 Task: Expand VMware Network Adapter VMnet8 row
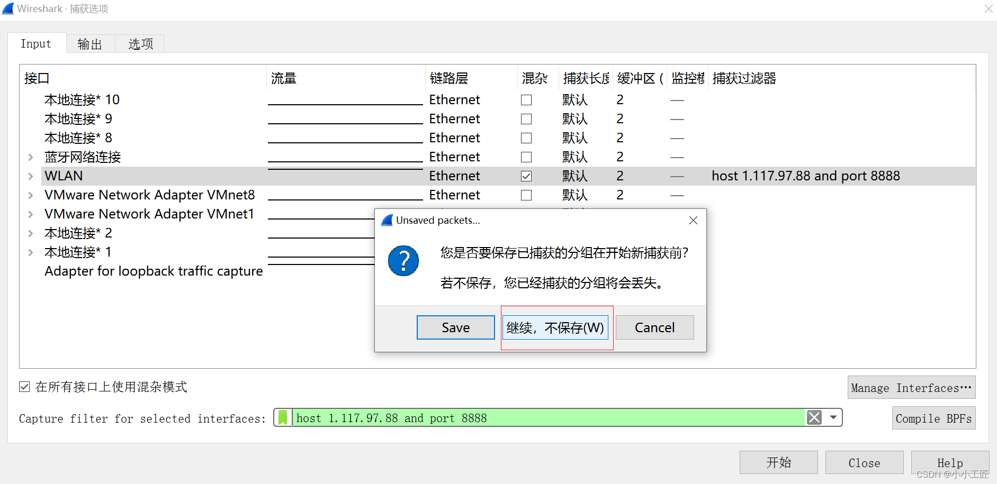tap(31, 195)
